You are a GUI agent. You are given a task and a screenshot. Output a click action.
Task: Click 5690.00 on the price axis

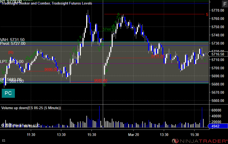218,76
